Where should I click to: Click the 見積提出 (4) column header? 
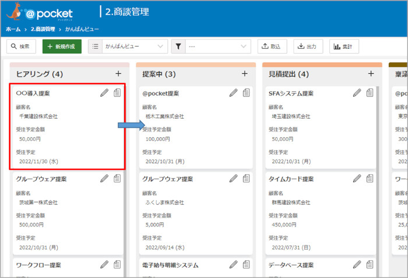[x=289, y=74]
